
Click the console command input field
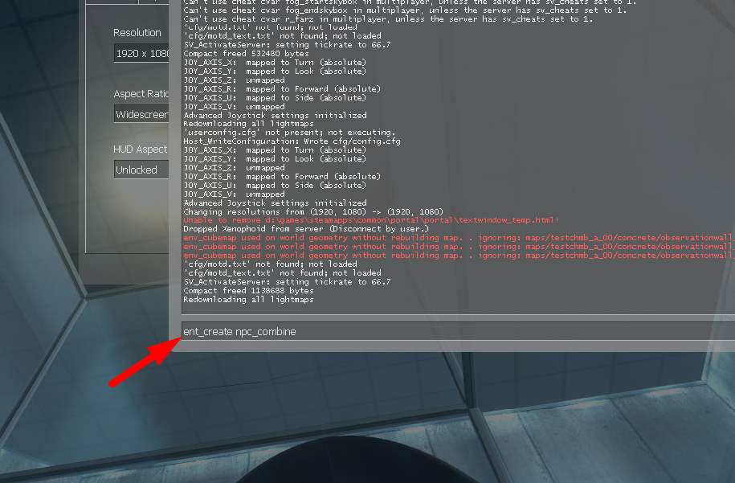click(458, 332)
